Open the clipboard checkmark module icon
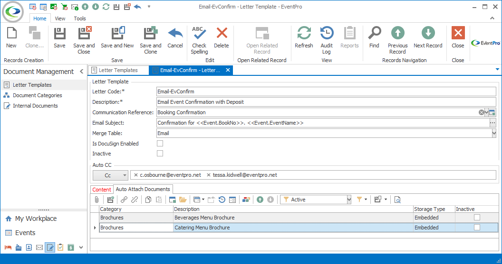502x264 pixels. pyautogui.click(x=60, y=247)
